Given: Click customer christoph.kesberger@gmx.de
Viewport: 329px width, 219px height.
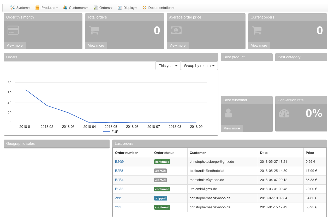Looking at the screenshot, I should point(212,161).
